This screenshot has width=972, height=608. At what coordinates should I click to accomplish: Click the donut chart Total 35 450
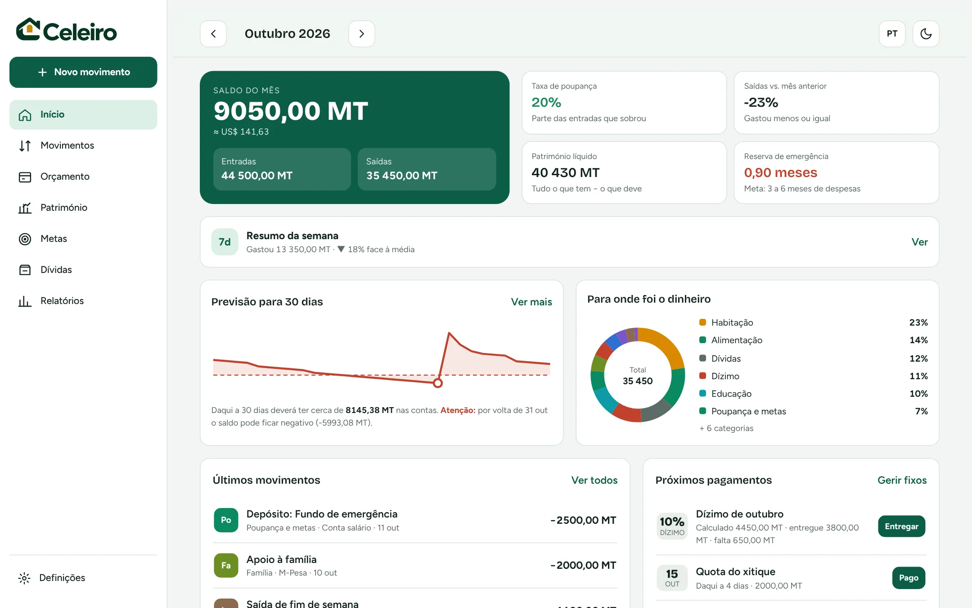638,376
